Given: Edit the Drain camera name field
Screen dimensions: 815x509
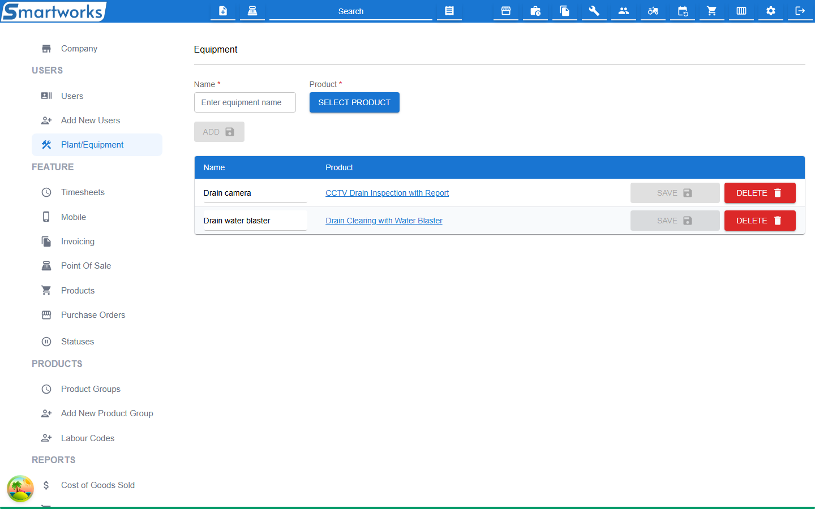Looking at the screenshot, I should tap(255, 193).
